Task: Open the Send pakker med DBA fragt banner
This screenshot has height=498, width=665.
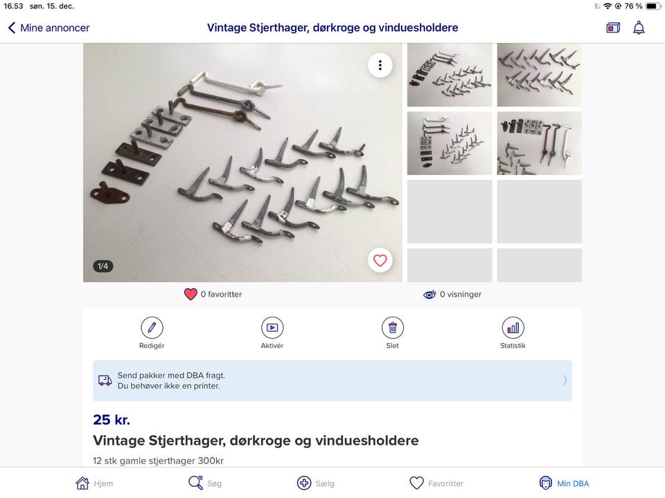Action: click(x=332, y=380)
